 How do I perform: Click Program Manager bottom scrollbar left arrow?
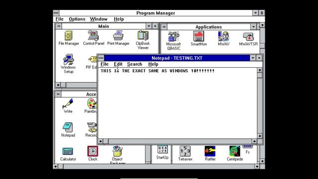click(x=56, y=167)
